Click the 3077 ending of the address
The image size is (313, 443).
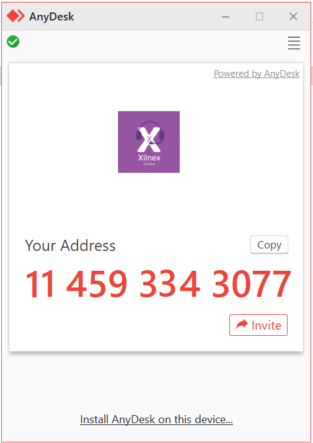coord(252,284)
